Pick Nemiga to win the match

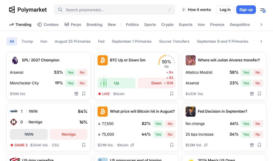pyautogui.click(x=69, y=134)
